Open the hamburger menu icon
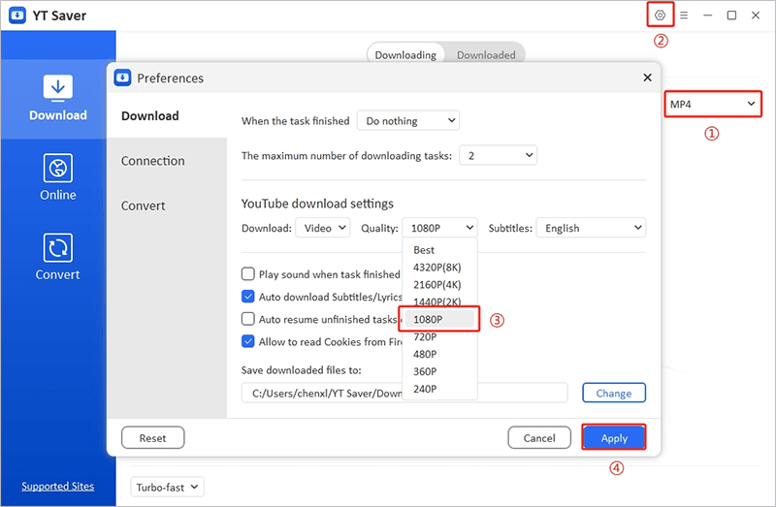The width and height of the screenshot is (776, 507). point(684,16)
